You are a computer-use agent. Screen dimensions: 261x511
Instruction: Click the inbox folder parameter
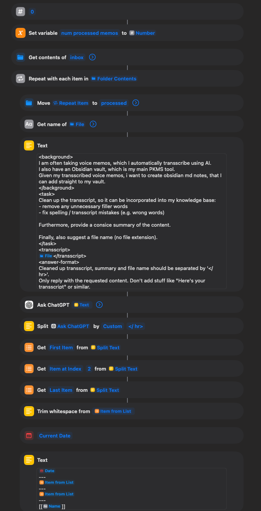point(77,57)
